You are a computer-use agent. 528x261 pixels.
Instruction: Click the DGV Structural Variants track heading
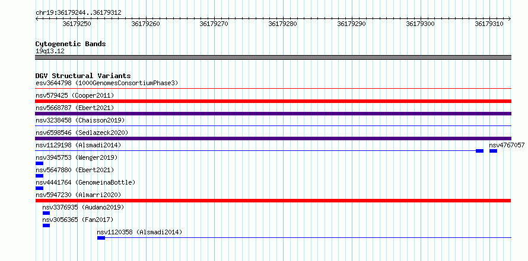[83, 76]
